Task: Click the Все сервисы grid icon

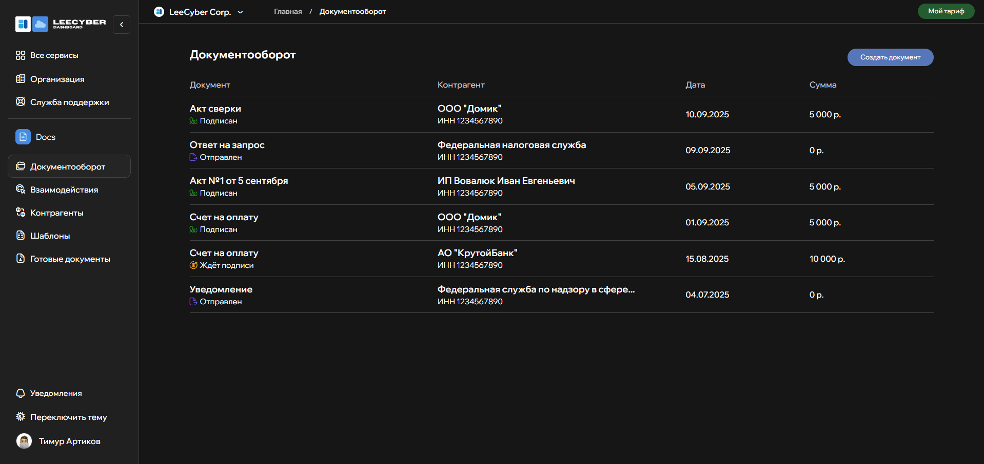Action: 21,55
